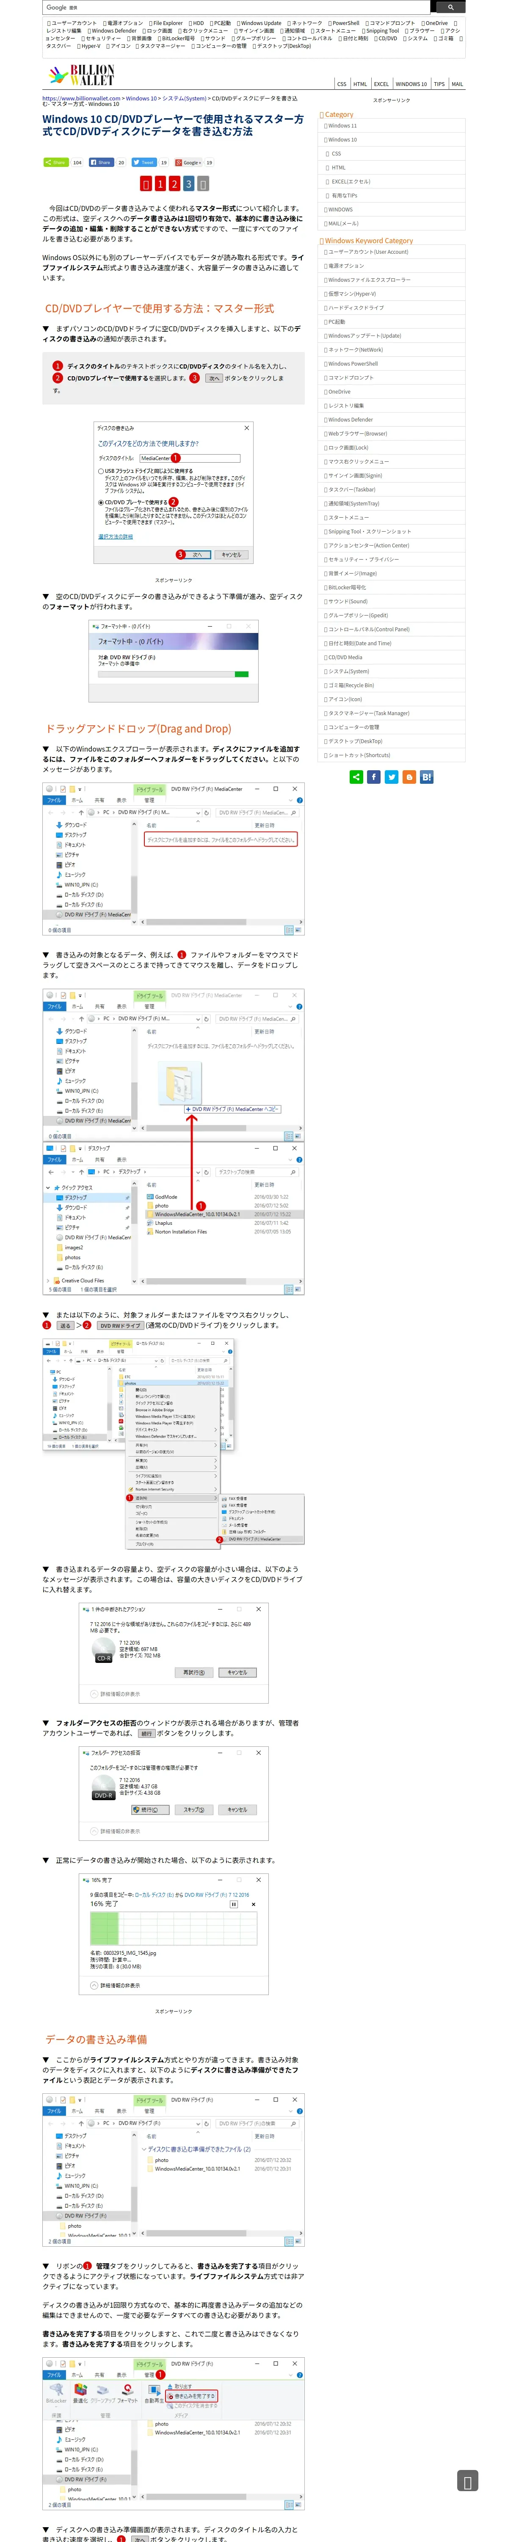Click the Google+ share button above the article
Viewport: 508px width, 2542px height.
188,162
